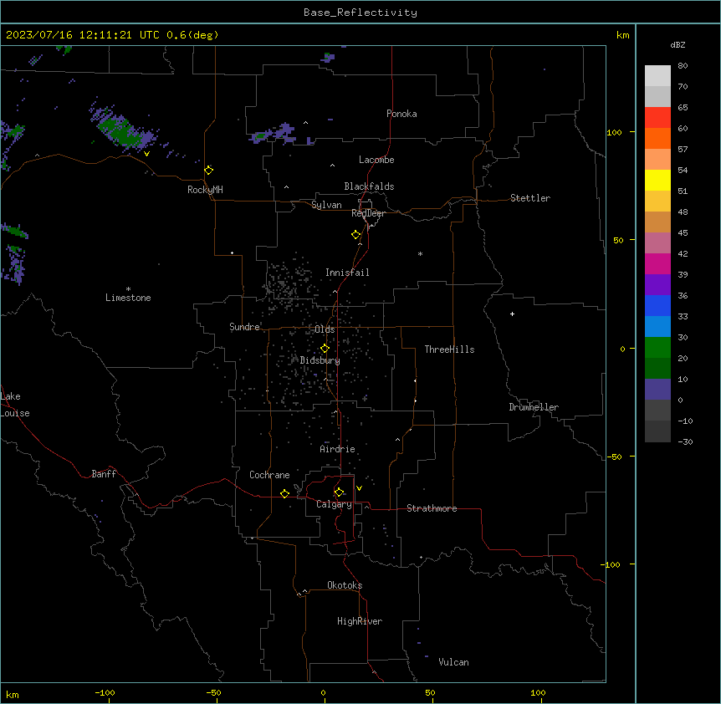Select the yellow 54 dBZ legend swatch

click(x=657, y=180)
